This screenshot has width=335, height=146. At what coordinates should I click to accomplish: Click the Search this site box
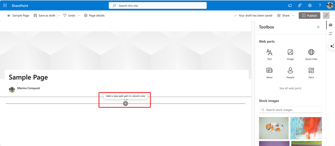(x=158, y=6)
